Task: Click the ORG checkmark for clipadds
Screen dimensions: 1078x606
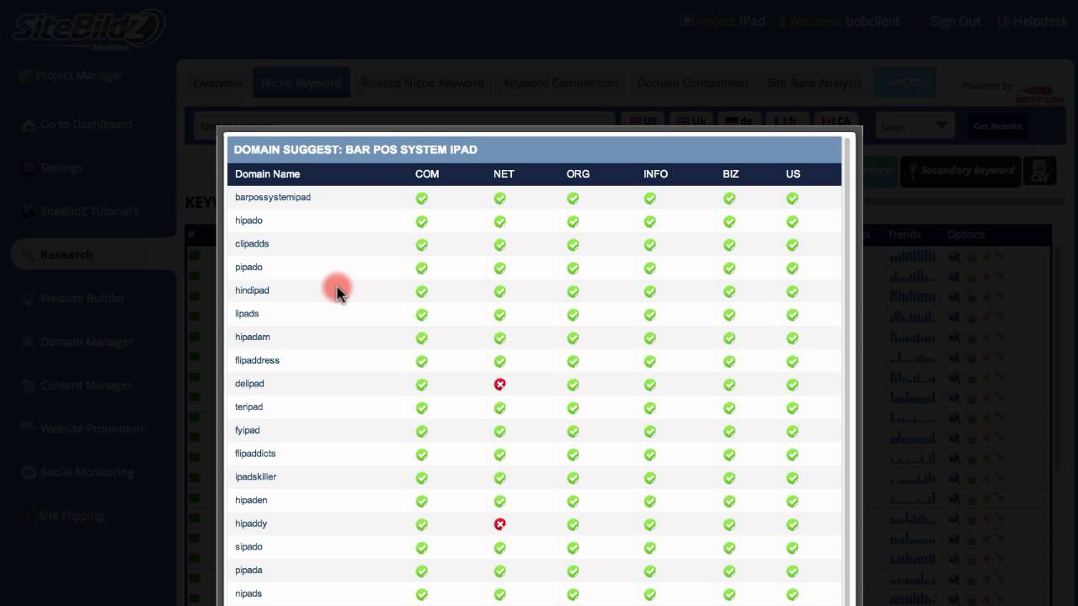Action: [x=573, y=245]
